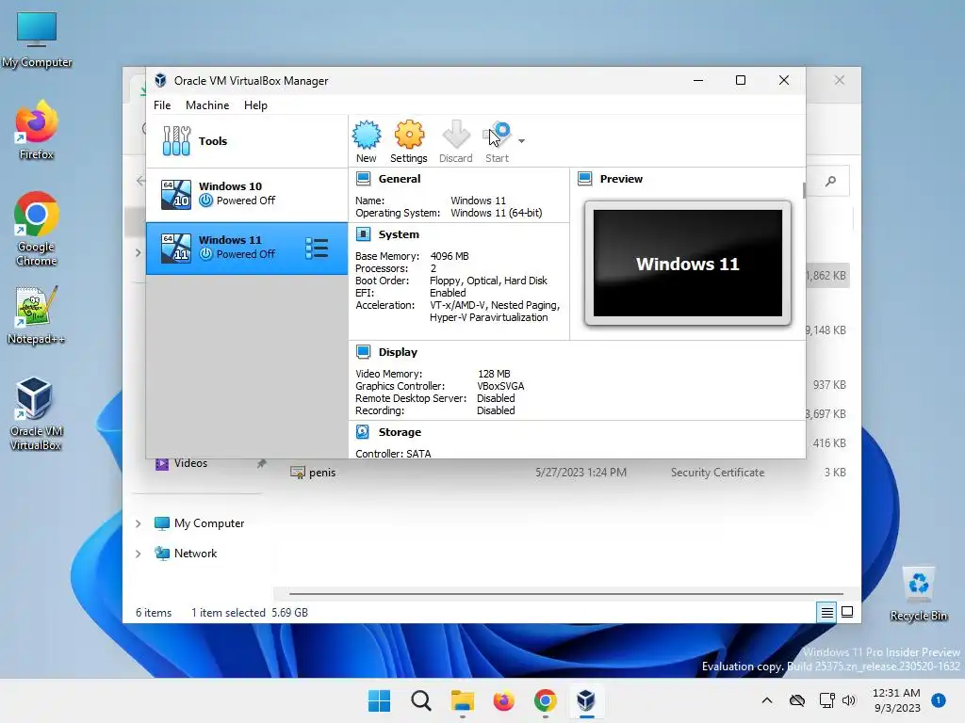Expand Network in File Explorer tree

tap(139, 554)
